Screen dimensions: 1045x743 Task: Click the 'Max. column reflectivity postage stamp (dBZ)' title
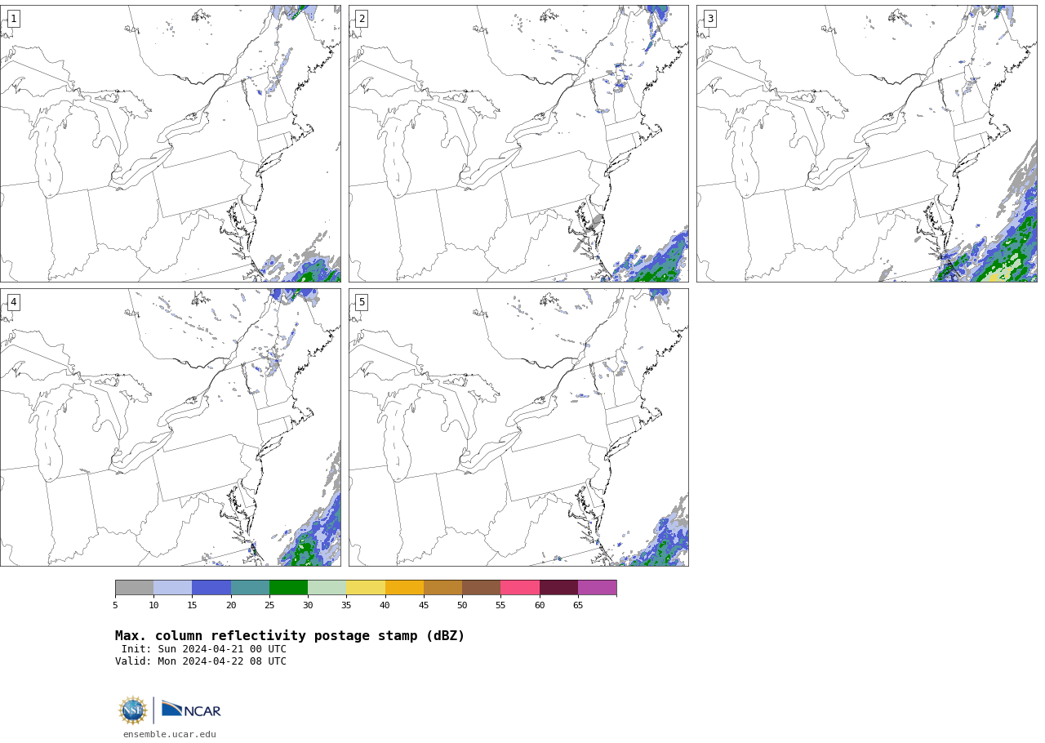point(290,636)
